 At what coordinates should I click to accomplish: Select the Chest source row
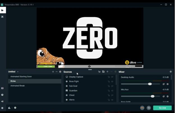point(90,95)
